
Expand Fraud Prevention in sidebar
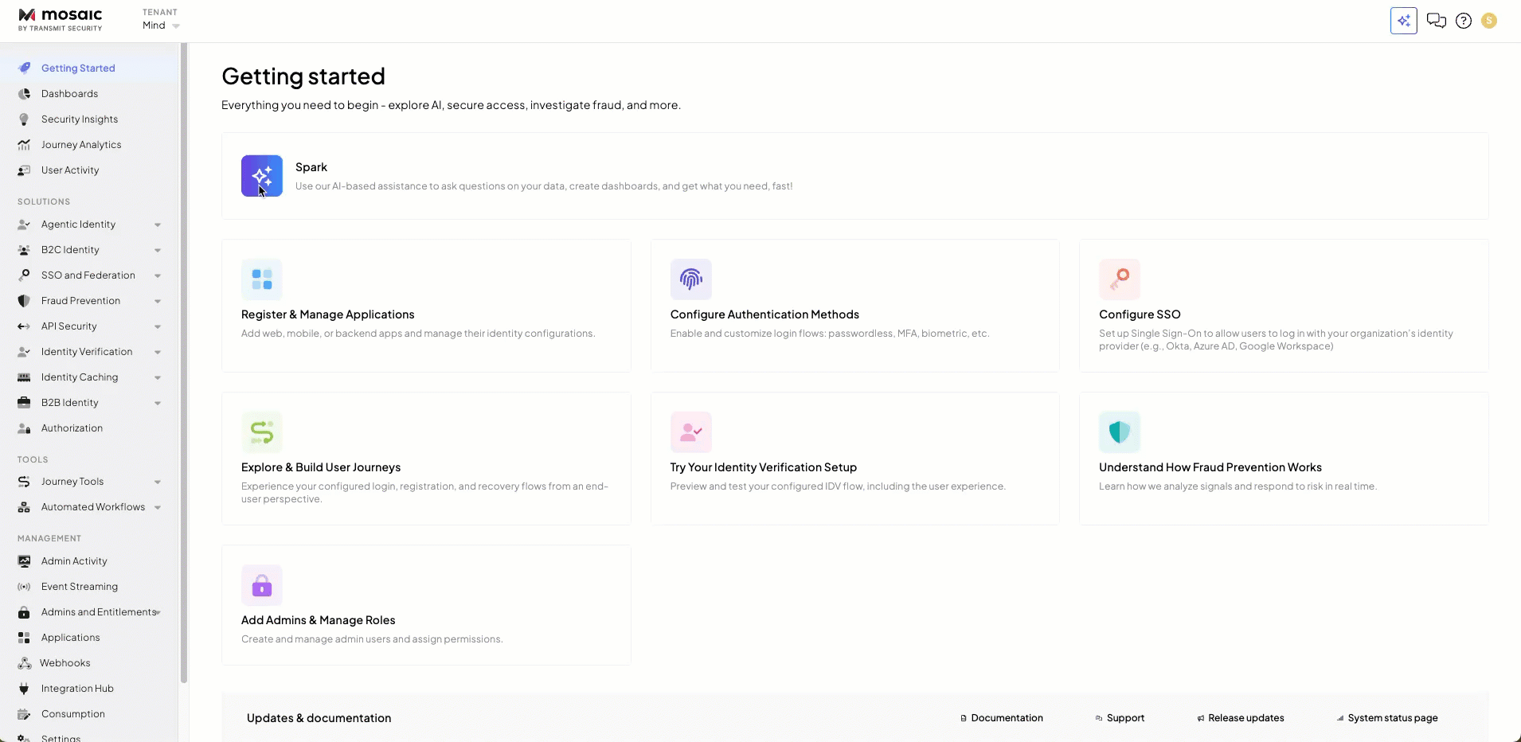(x=157, y=302)
